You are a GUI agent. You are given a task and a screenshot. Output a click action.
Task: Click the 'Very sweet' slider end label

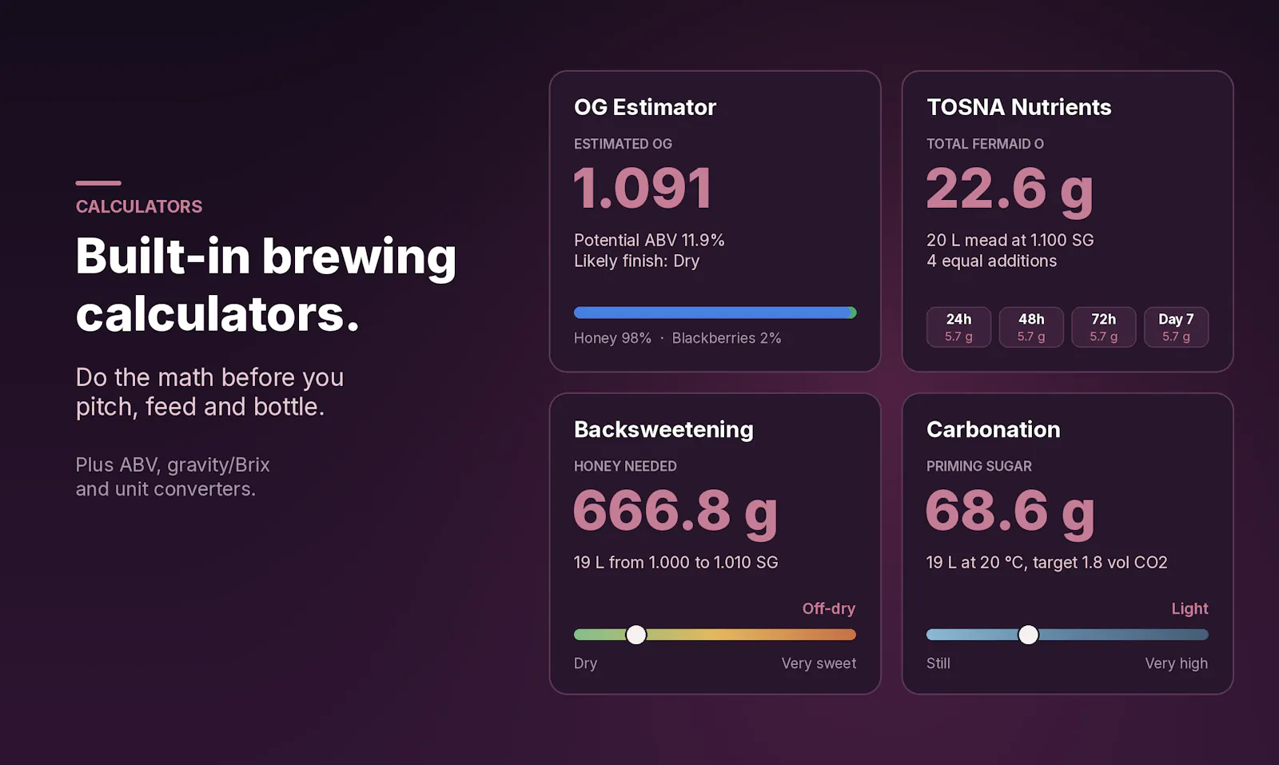(x=819, y=663)
